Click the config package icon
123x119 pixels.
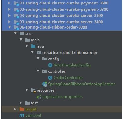click(x=44, y=59)
